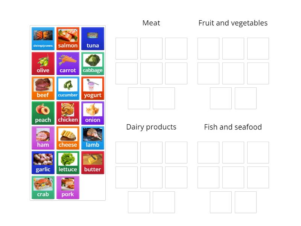
Task: Select the carrot tile
Action: point(68,64)
